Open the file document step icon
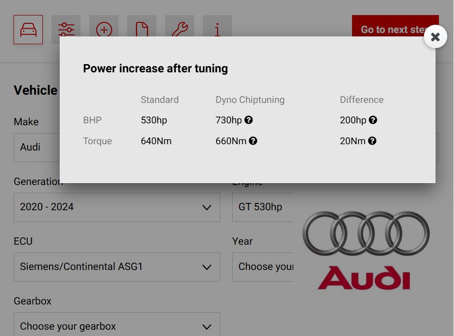Screen dimensions: 454x336 tap(142, 30)
